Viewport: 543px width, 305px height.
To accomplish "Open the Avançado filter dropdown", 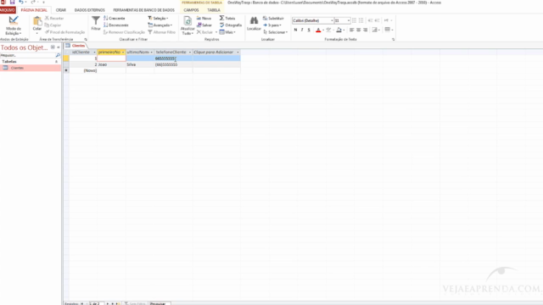I will [x=160, y=25].
